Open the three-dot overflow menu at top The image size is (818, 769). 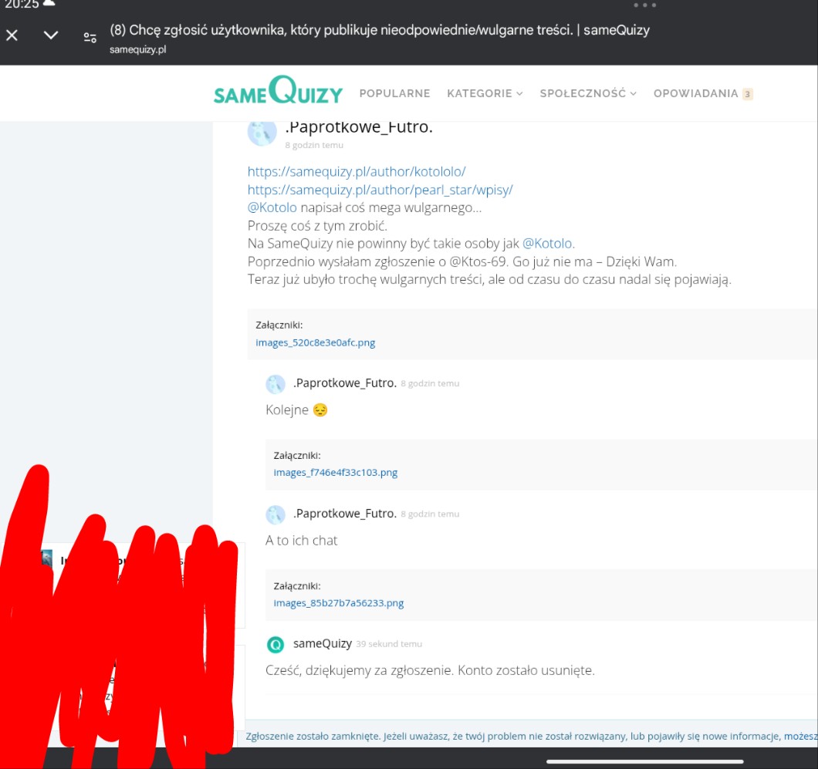644,5
